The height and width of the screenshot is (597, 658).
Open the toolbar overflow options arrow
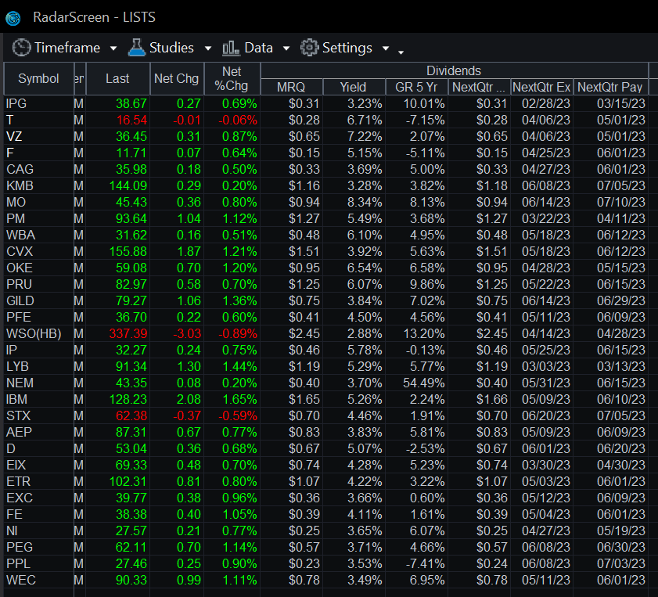coord(401,52)
